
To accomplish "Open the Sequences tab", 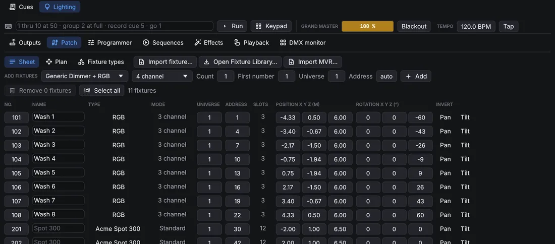I will click(163, 42).
